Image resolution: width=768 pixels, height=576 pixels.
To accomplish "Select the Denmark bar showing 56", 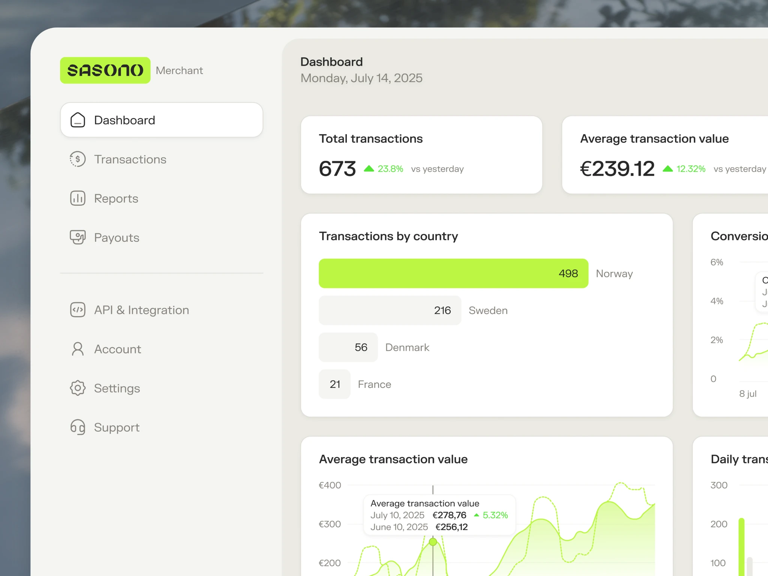I will [348, 347].
